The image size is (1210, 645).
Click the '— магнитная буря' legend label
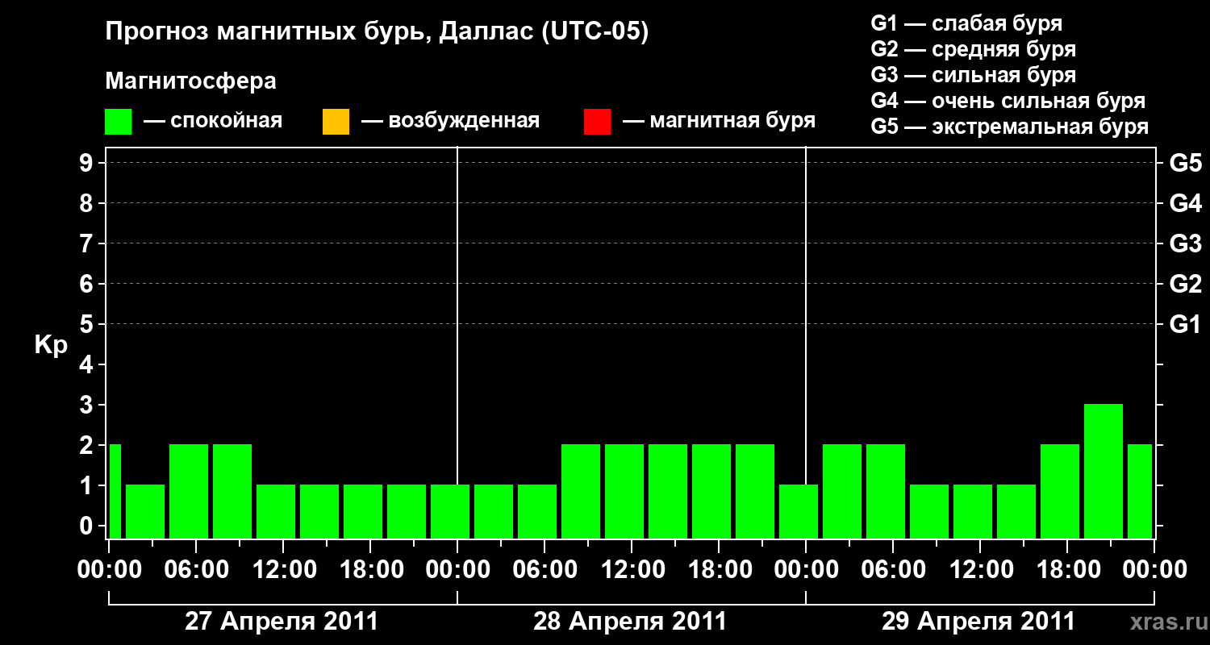click(x=719, y=122)
